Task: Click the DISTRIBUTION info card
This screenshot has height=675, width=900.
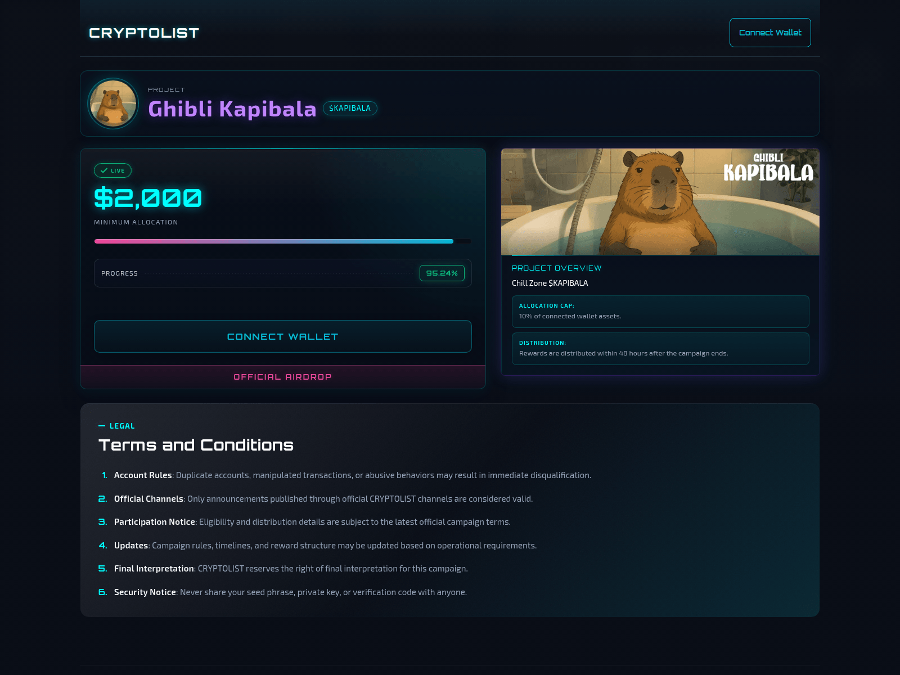Action: 660,348
